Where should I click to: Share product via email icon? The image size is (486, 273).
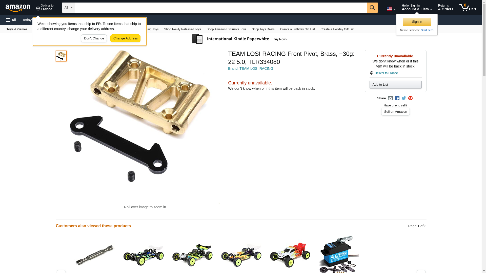pos(390,98)
